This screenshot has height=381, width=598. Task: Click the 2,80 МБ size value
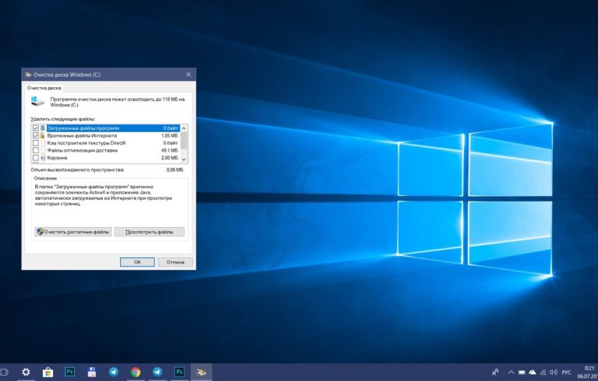click(x=170, y=158)
